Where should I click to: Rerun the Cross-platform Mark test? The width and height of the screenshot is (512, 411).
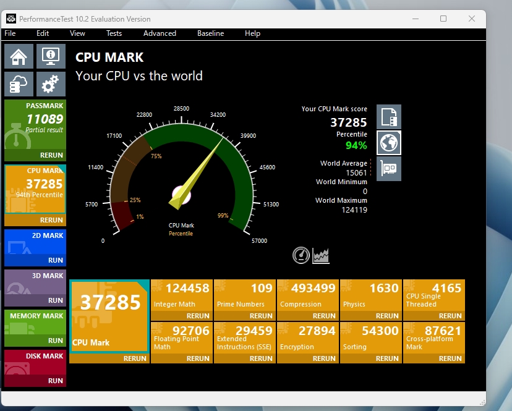433,358
